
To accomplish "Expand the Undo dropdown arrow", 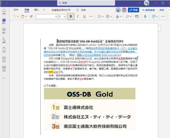I will tap(18, 17).
